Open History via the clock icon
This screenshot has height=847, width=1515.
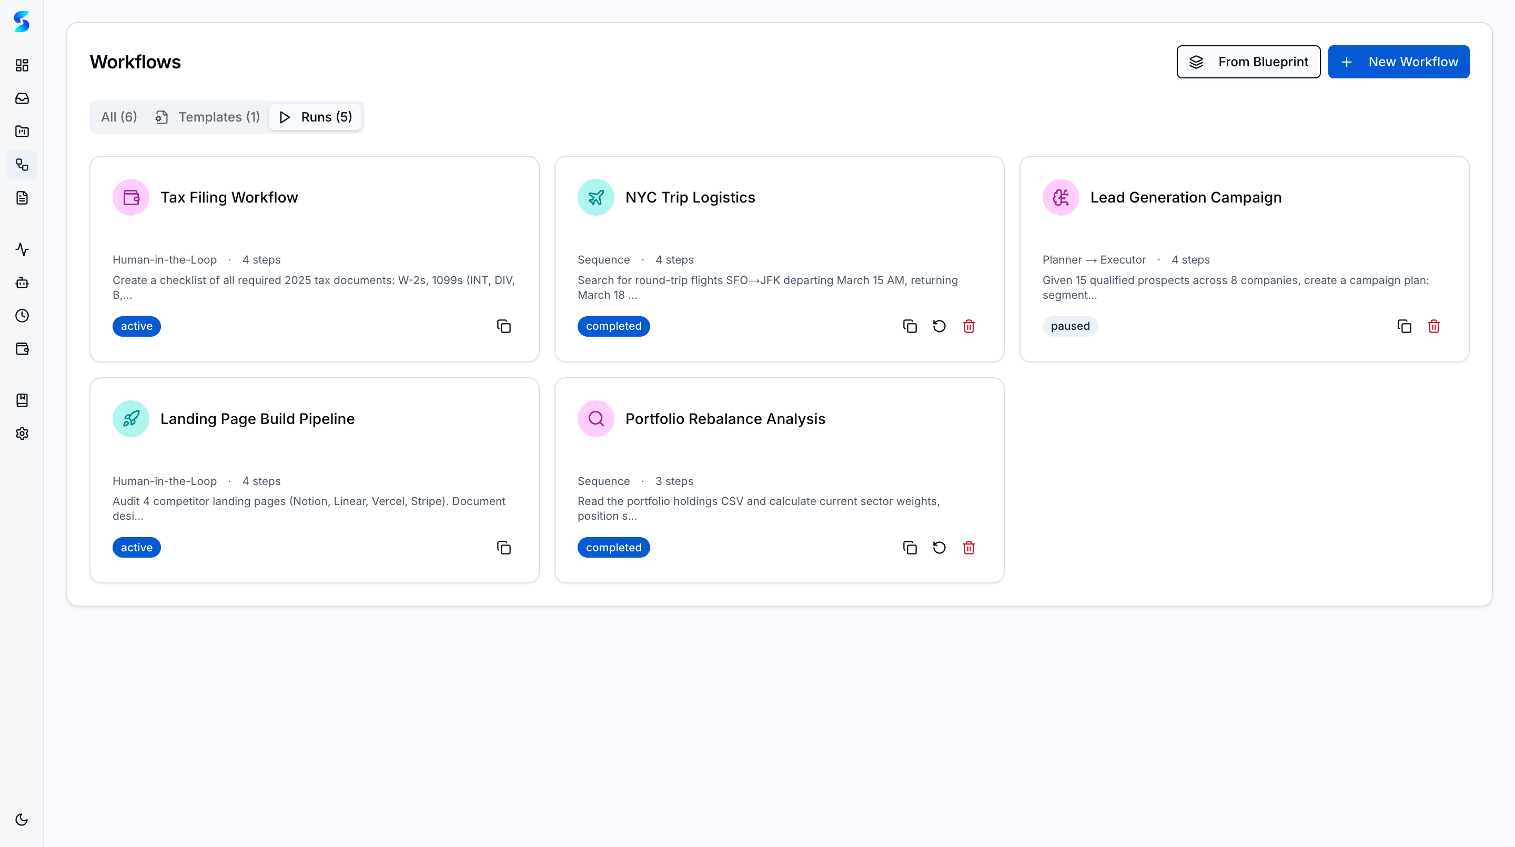22,316
